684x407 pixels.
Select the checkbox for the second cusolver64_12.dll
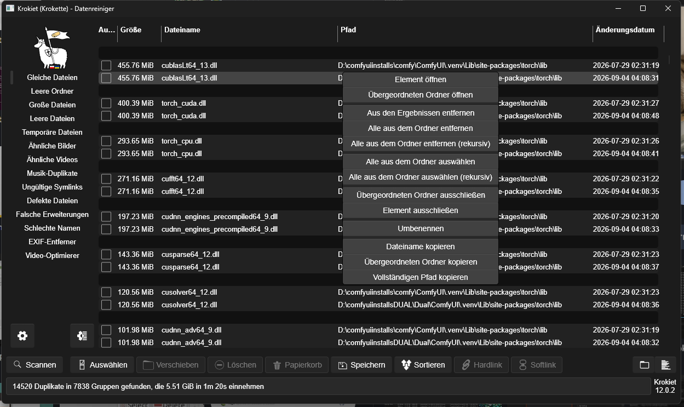[106, 305]
